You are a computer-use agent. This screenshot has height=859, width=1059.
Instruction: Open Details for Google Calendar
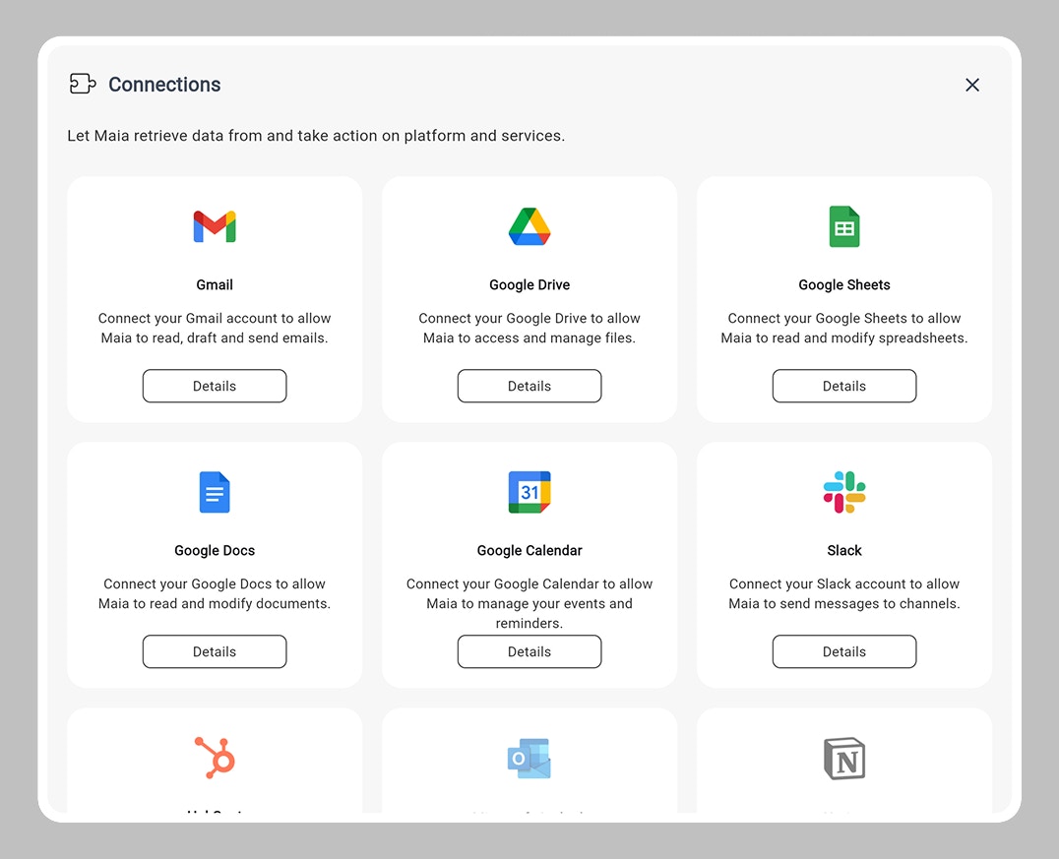click(529, 651)
